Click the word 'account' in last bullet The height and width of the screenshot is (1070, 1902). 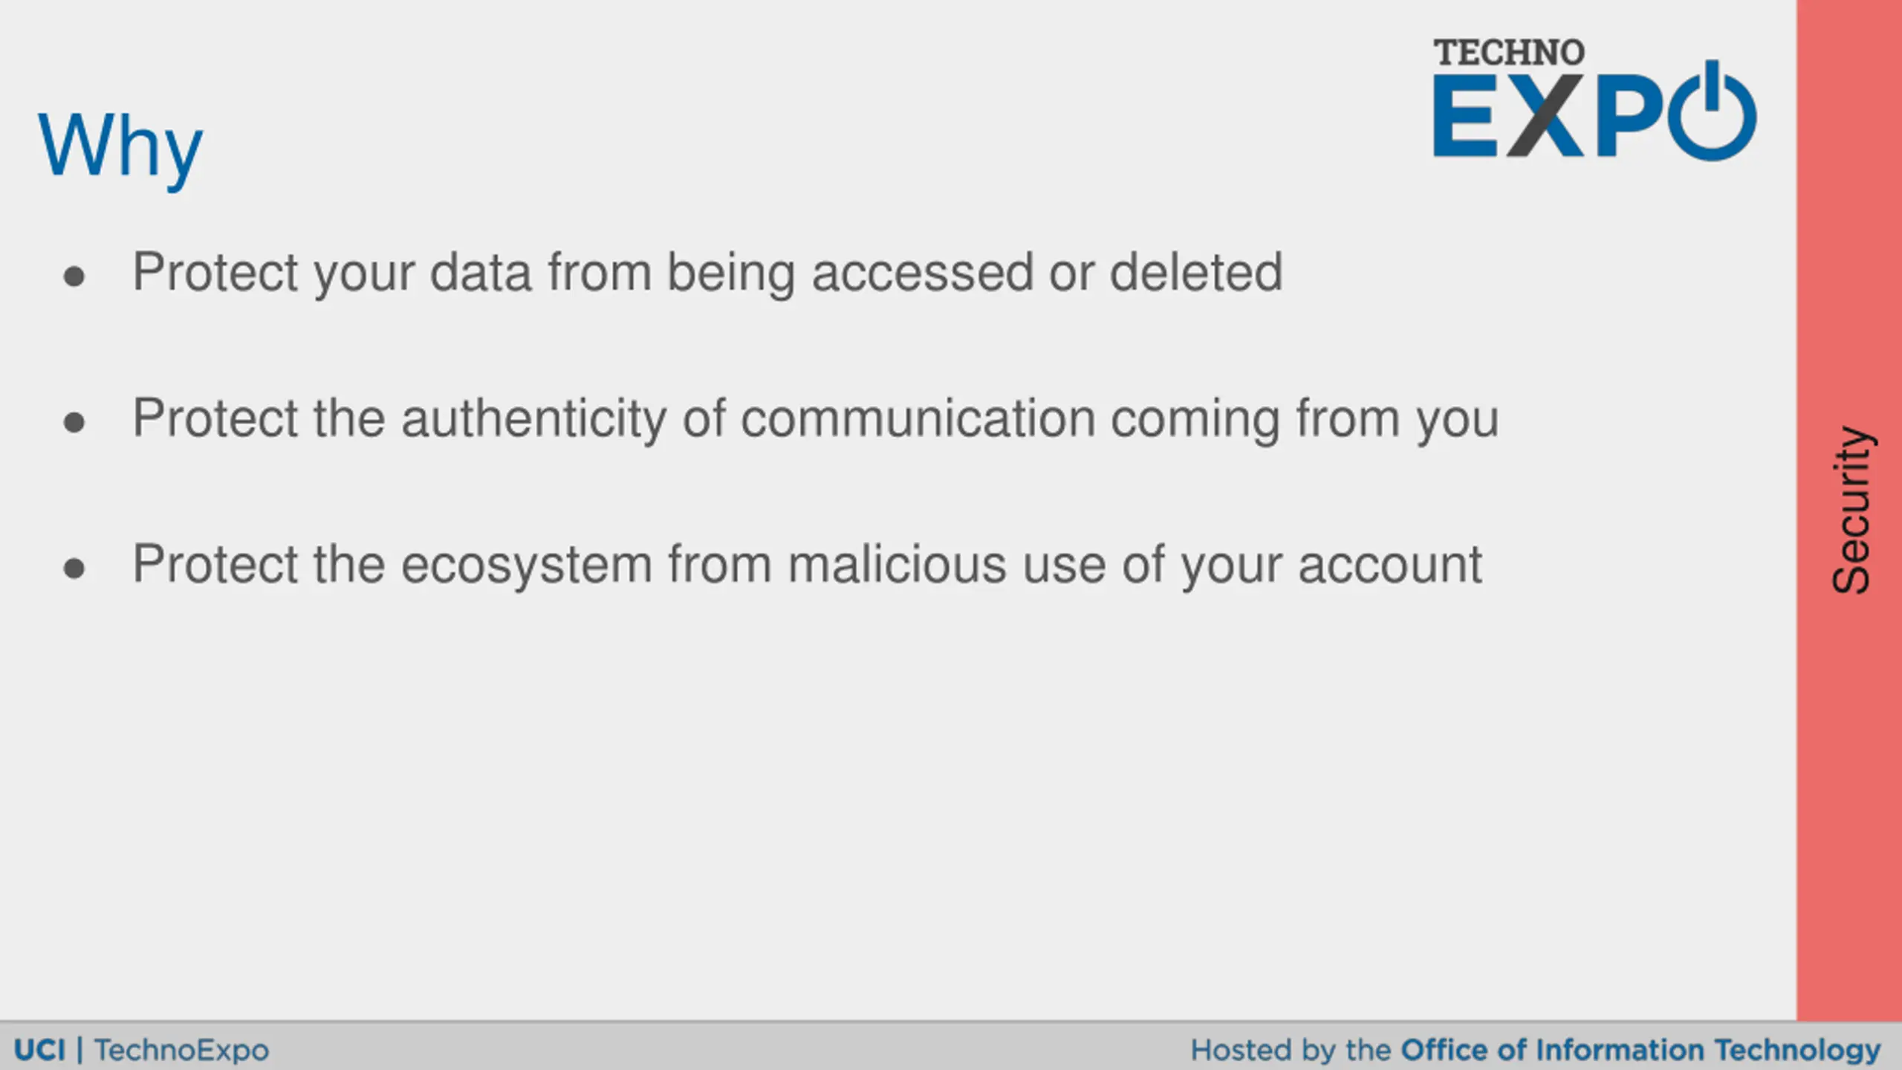tap(1390, 565)
